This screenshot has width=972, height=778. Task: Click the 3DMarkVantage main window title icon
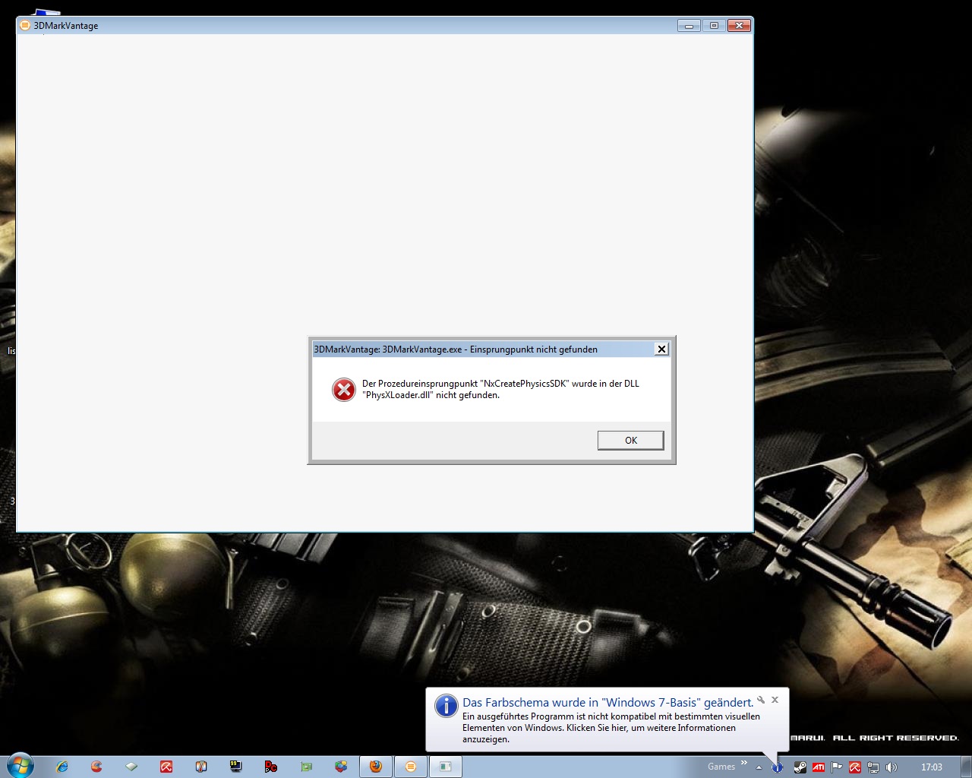click(x=25, y=25)
